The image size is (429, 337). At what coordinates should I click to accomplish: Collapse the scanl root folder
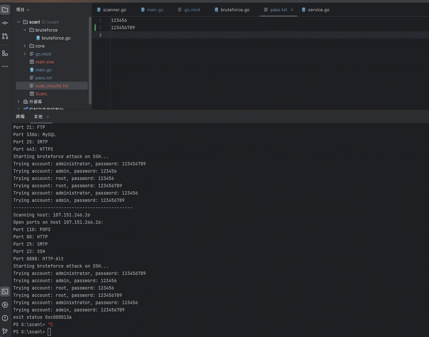(19, 22)
